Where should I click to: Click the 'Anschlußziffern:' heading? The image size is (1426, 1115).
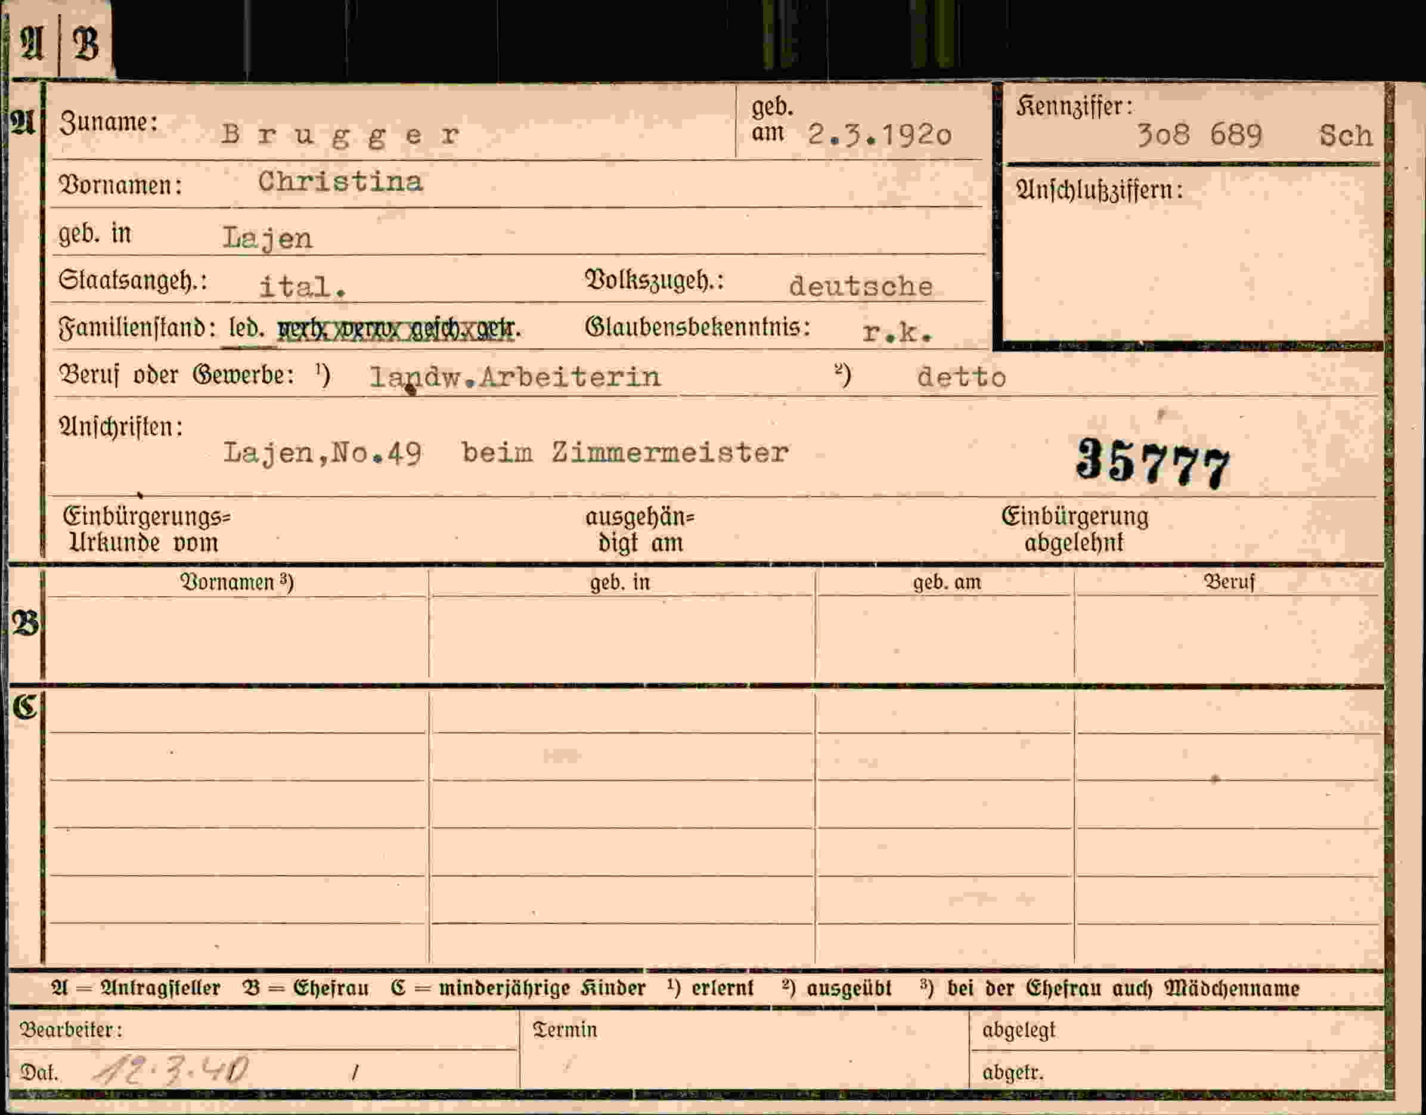point(1099,190)
